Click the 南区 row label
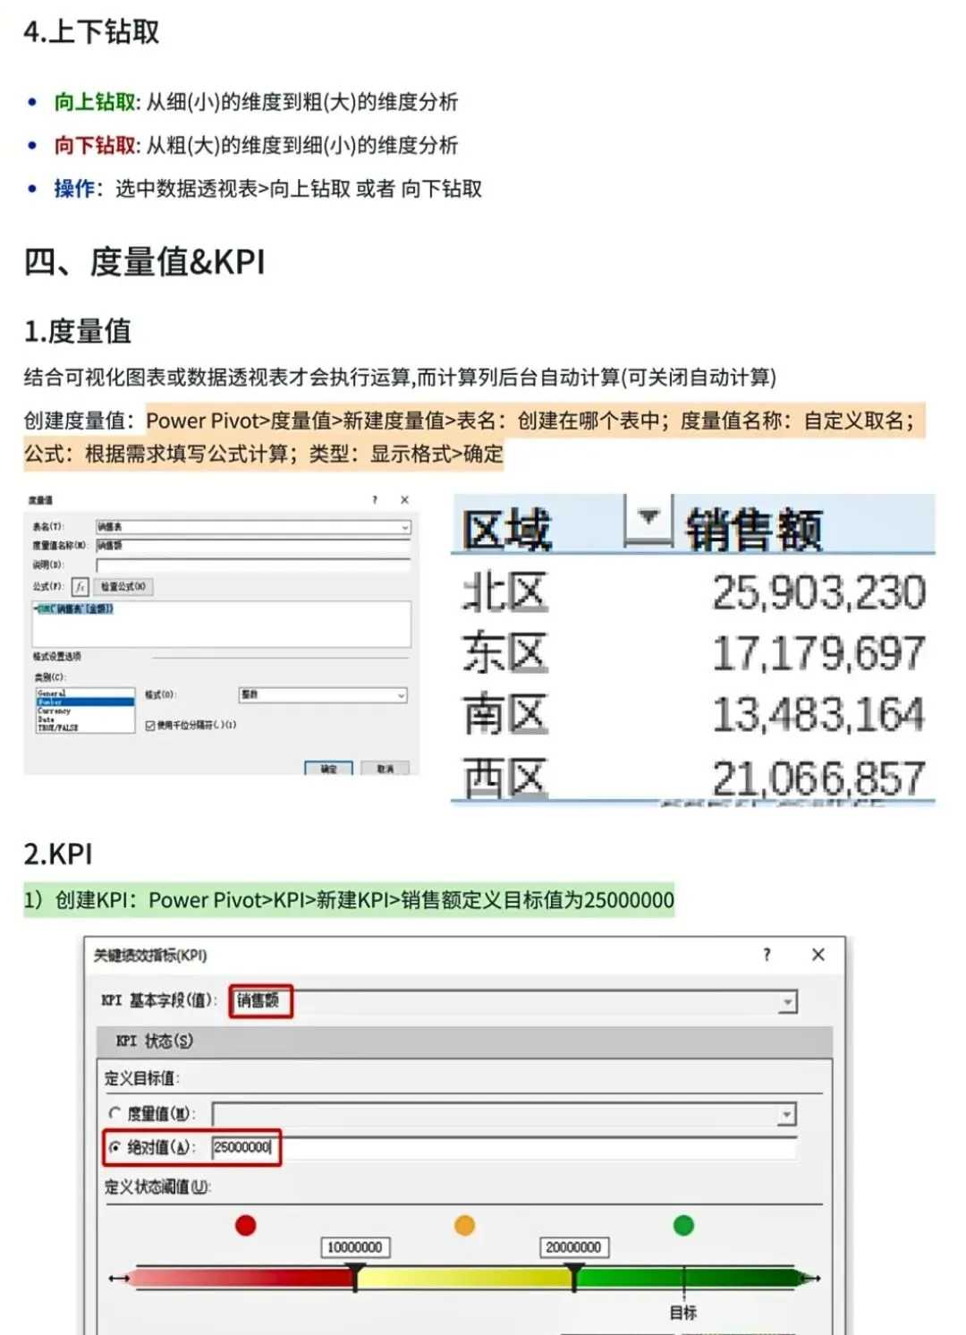The width and height of the screenshot is (966, 1335). tap(505, 714)
